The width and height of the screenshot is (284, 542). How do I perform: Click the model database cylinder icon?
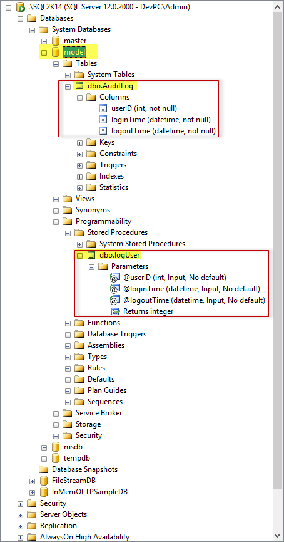coord(56,52)
